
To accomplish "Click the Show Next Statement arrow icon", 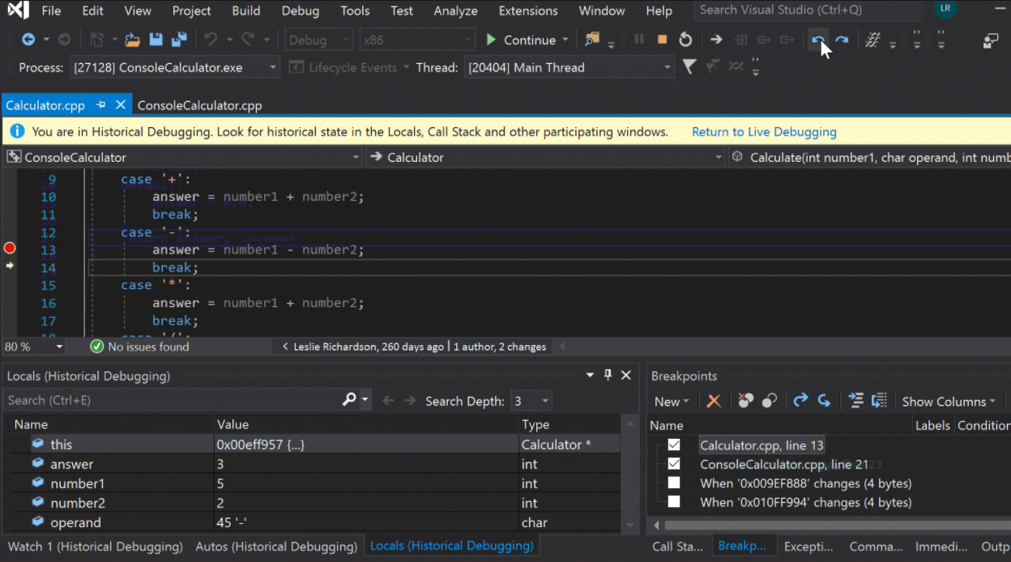I will (x=716, y=40).
